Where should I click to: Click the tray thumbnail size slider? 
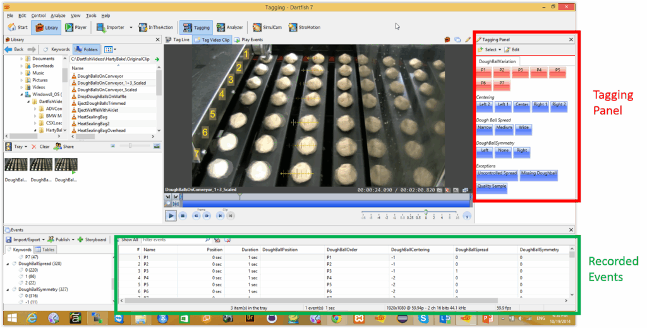pos(130,146)
